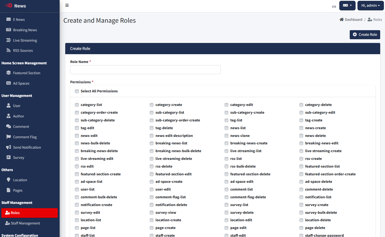Screen dimensions: 385x237
Task: Click the Role Name input field
Action: click(x=145, y=70)
